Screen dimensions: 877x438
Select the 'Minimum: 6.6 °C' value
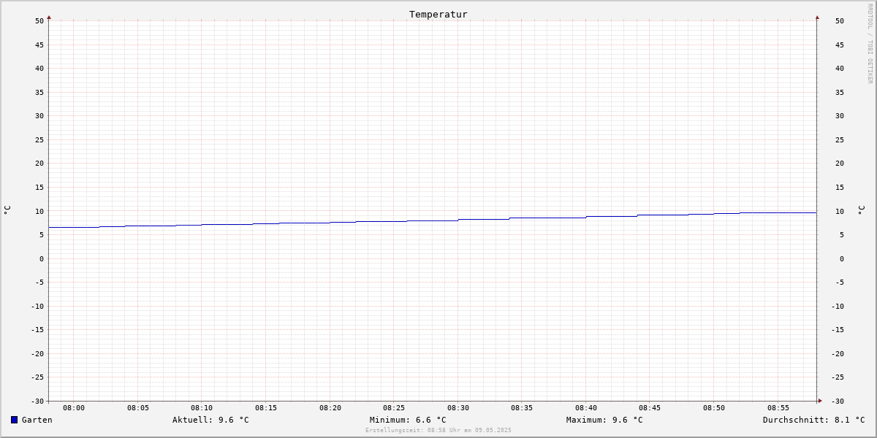coord(408,420)
